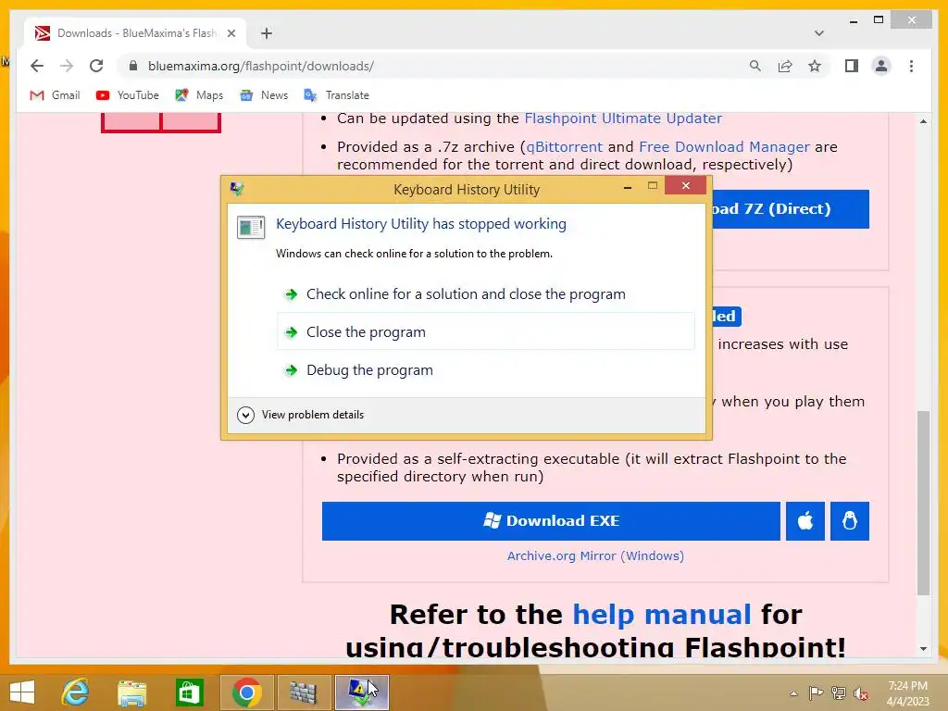948x711 pixels.
Task: Open the Gmail bookmark
Action: click(55, 95)
